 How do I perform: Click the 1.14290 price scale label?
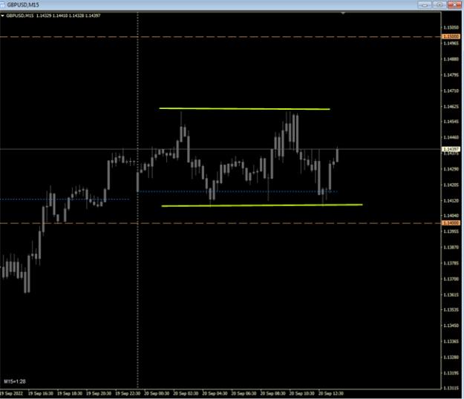point(451,169)
